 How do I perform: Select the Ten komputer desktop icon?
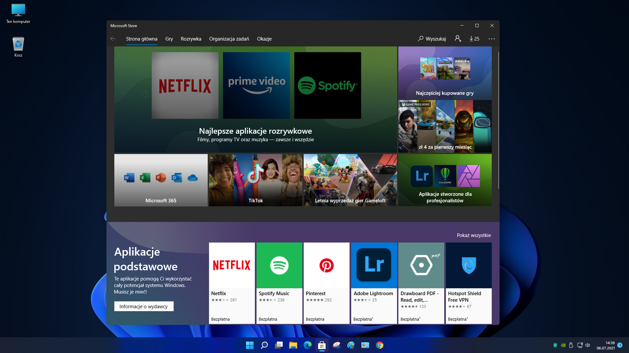tap(18, 14)
